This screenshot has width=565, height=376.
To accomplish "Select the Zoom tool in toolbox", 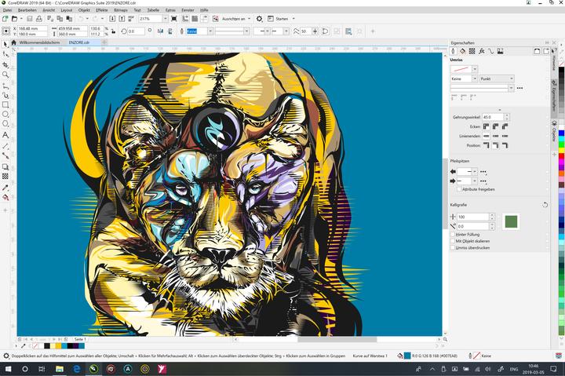I will [x=5, y=75].
